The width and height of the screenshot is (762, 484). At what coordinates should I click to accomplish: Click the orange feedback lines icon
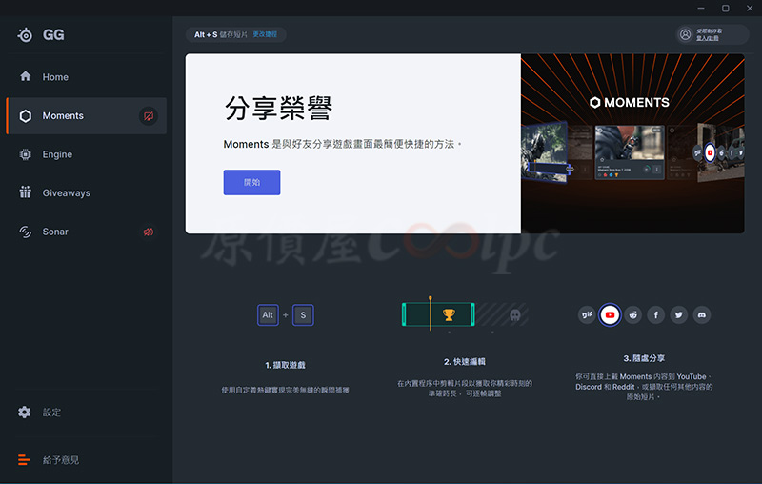coord(24,459)
